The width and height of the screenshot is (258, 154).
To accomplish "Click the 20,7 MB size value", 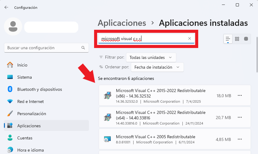I will pos(223,118).
